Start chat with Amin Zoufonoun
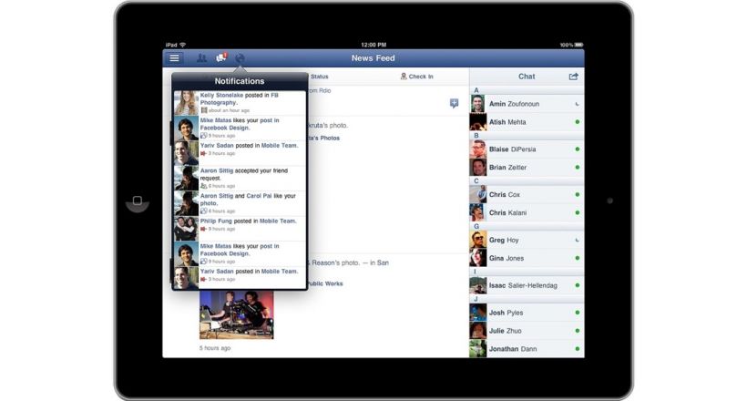This screenshot has height=401, width=747. [527, 104]
